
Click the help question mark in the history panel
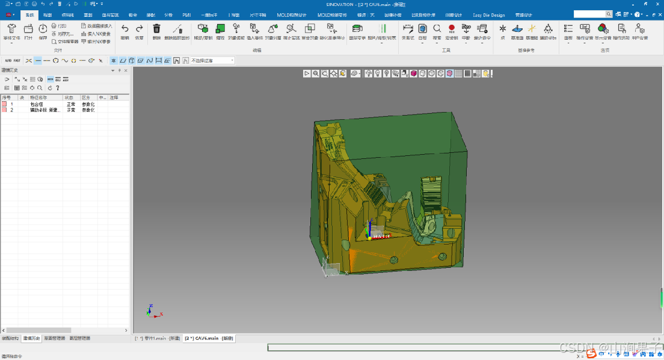[57, 88]
